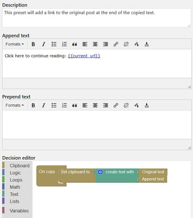Click remove link icon in Prepend toolbar
193x218 pixels.
[x=126, y=105]
